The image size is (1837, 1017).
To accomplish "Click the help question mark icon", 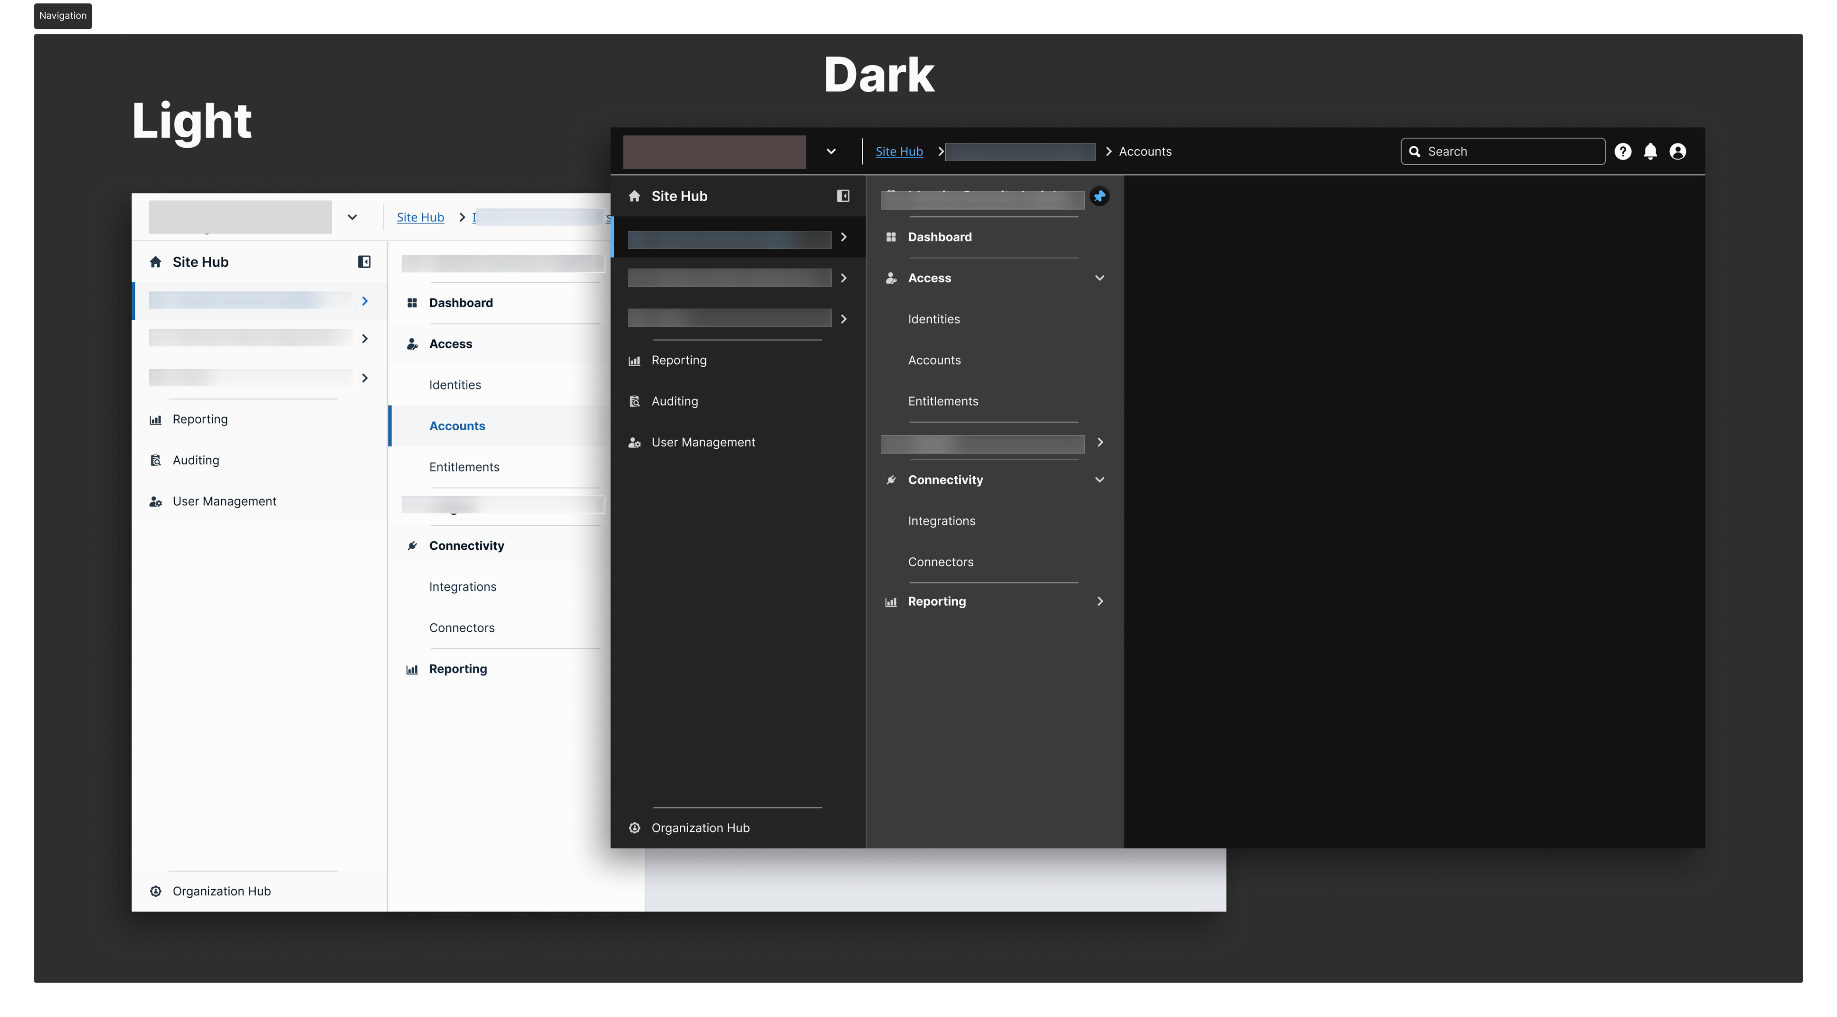I will [1622, 151].
